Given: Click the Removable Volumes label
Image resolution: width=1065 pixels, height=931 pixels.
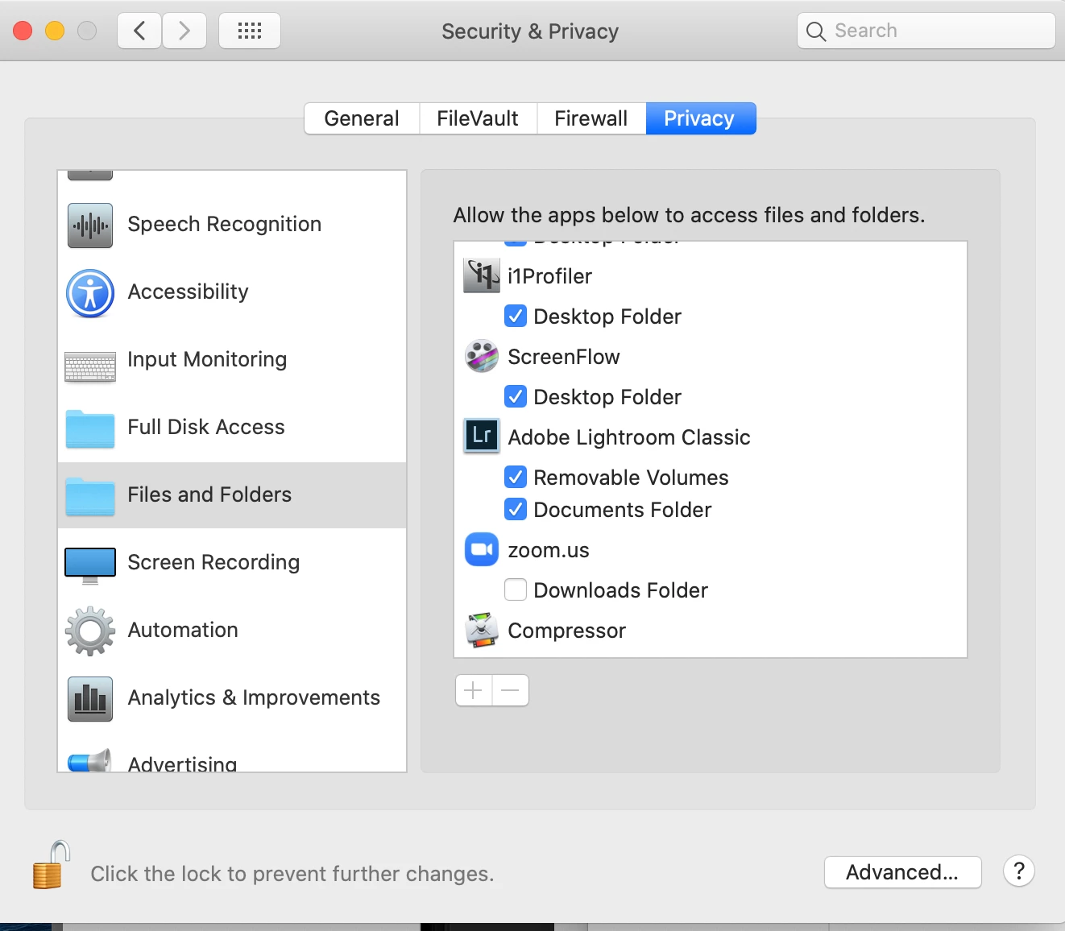Looking at the screenshot, I should [631, 478].
